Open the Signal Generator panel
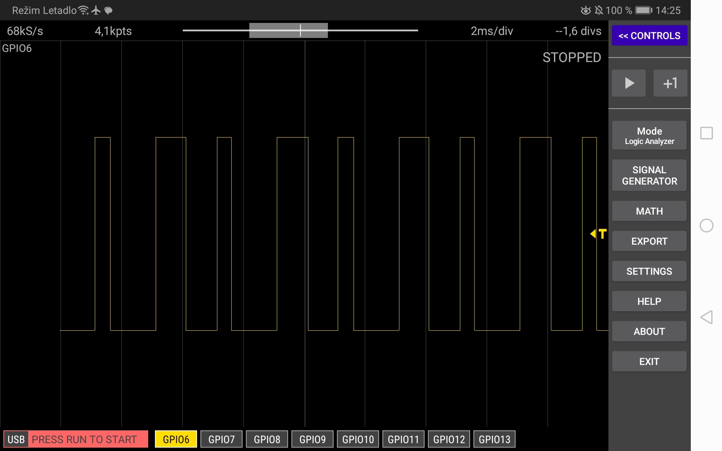Viewport: 722px width, 451px height. click(x=649, y=175)
